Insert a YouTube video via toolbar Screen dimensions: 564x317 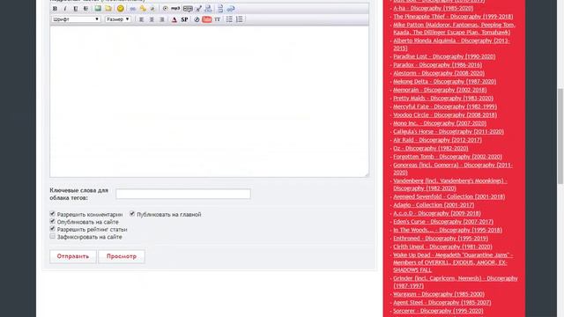[x=207, y=19]
